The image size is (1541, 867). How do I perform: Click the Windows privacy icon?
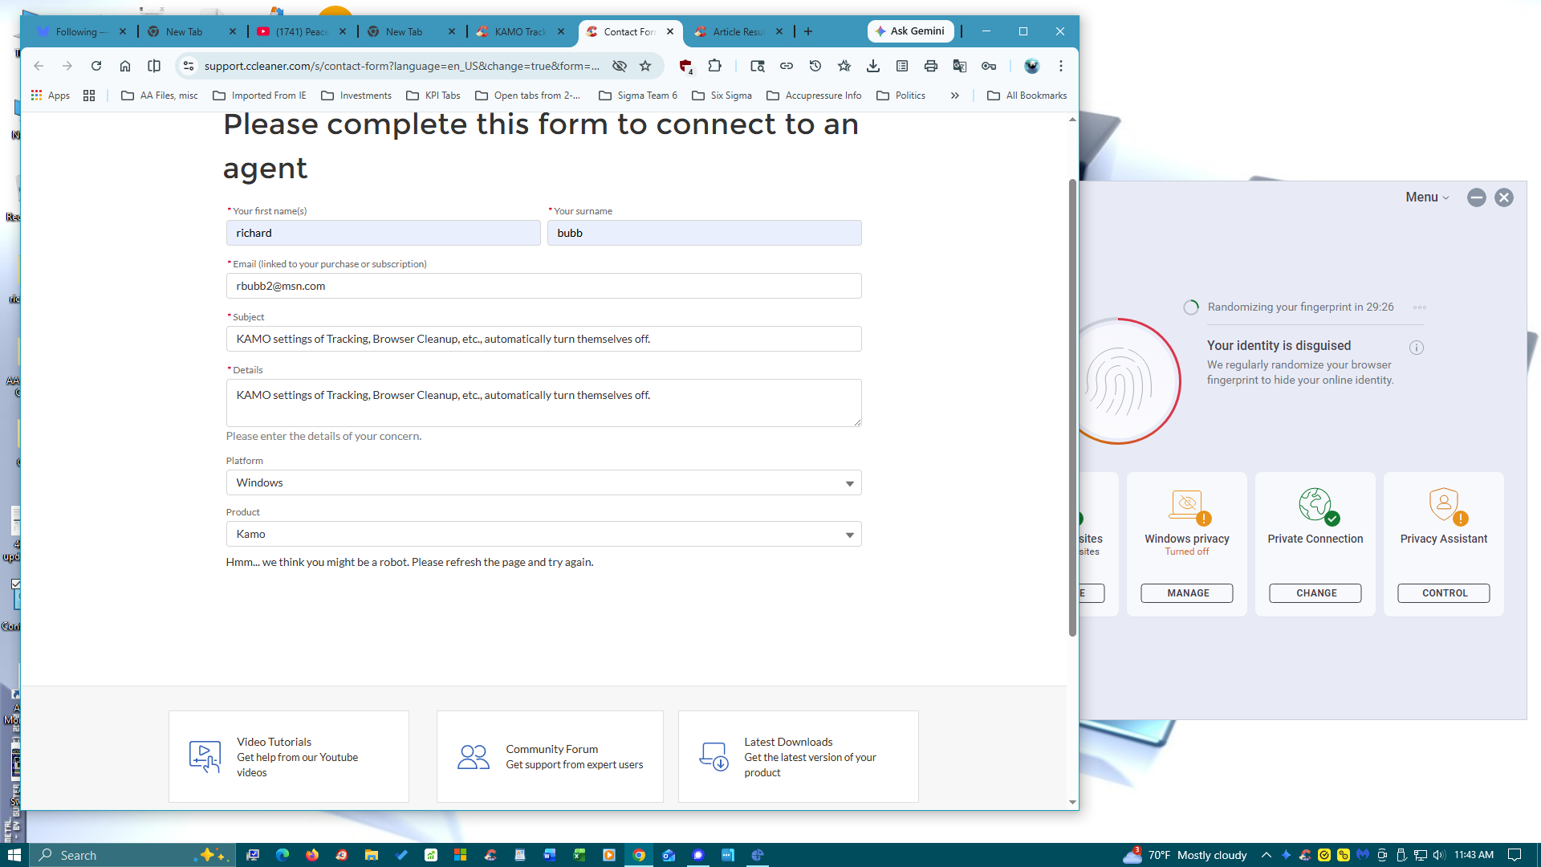click(x=1187, y=505)
